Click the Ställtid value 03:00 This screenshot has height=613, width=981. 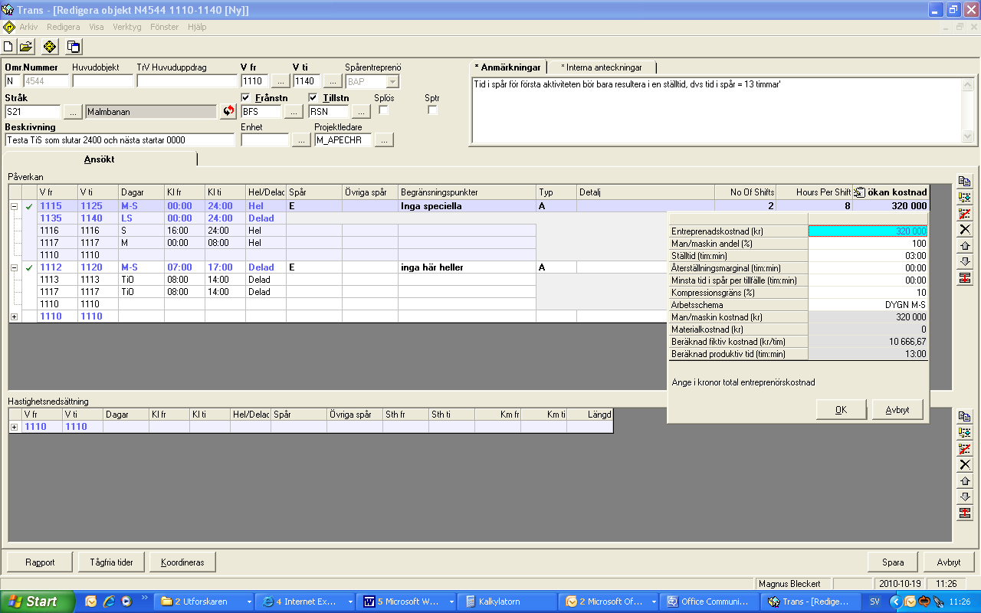point(868,256)
